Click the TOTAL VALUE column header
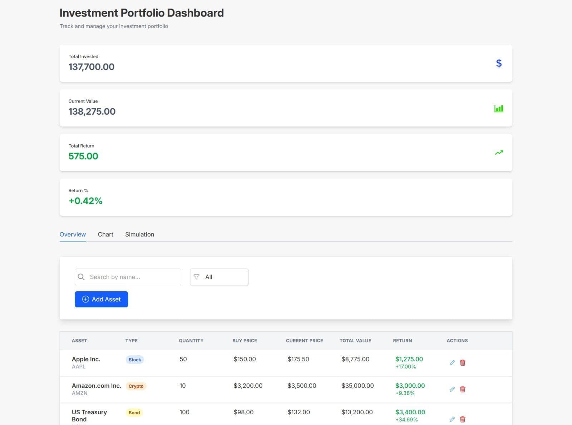Image resolution: width=572 pixels, height=425 pixels. click(355, 341)
